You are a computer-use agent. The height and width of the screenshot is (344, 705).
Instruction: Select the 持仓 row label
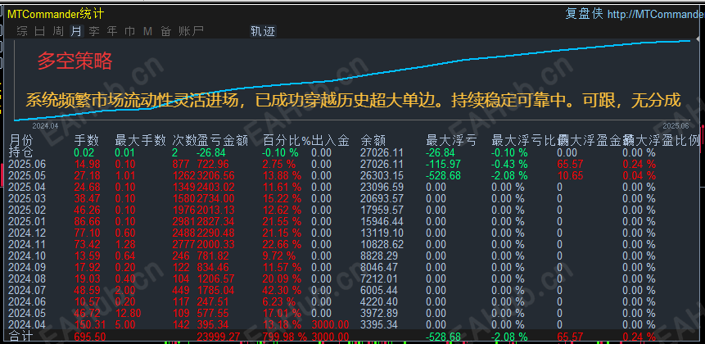pyautogui.click(x=20, y=152)
